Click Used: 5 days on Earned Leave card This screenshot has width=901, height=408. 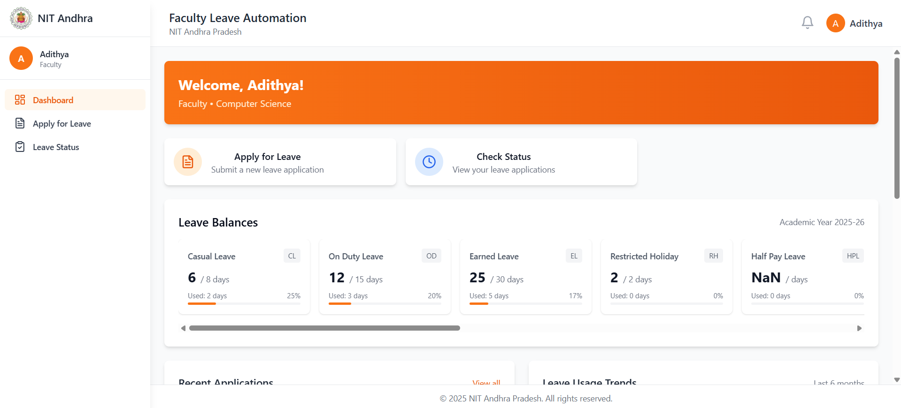coord(489,296)
